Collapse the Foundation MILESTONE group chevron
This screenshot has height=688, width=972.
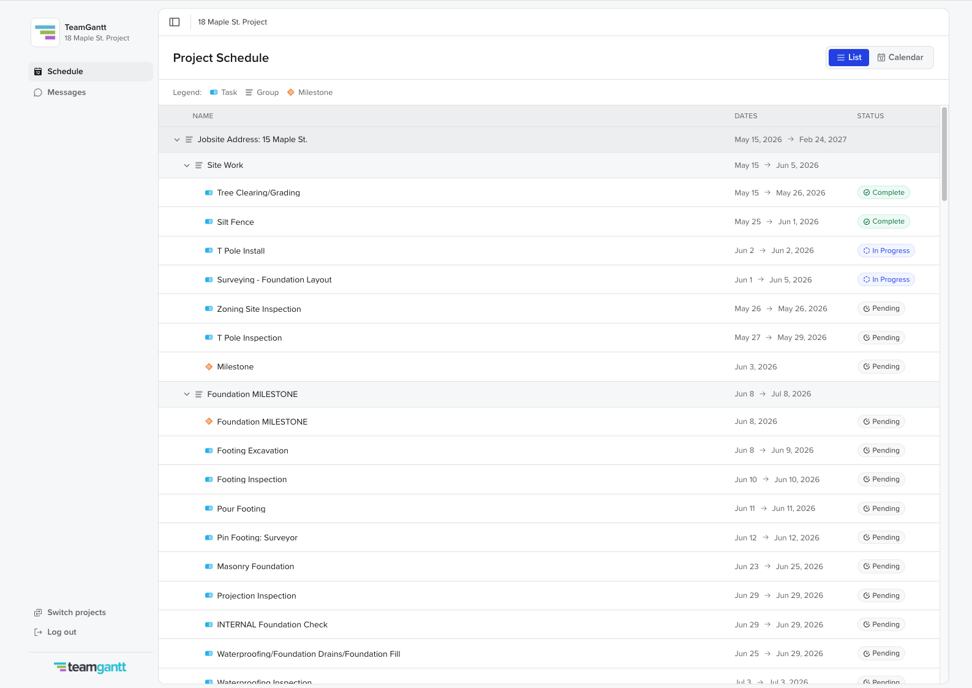[x=187, y=395]
